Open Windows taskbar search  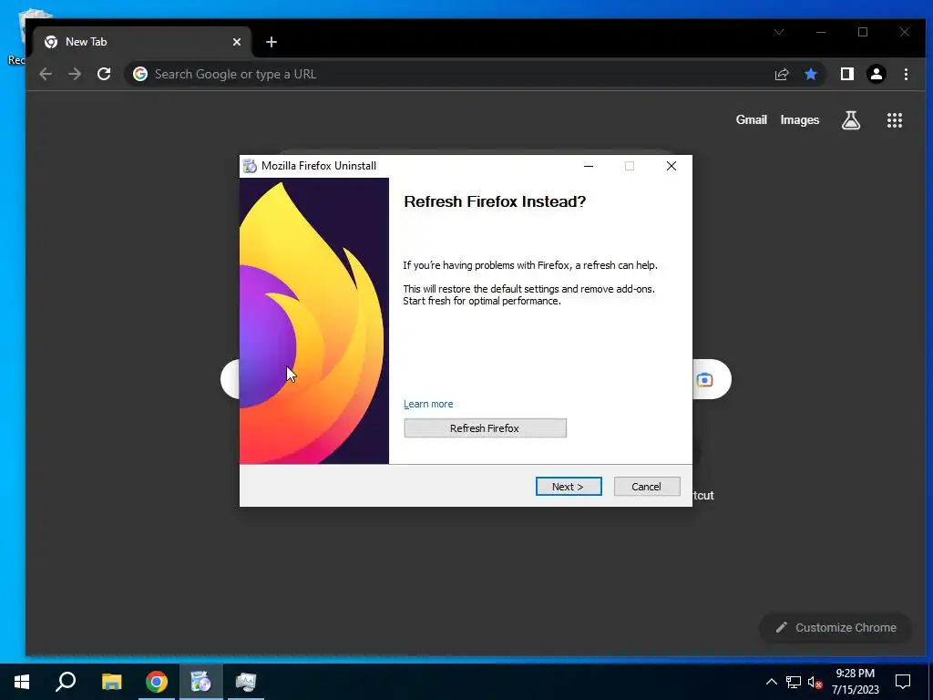click(66, 682)
